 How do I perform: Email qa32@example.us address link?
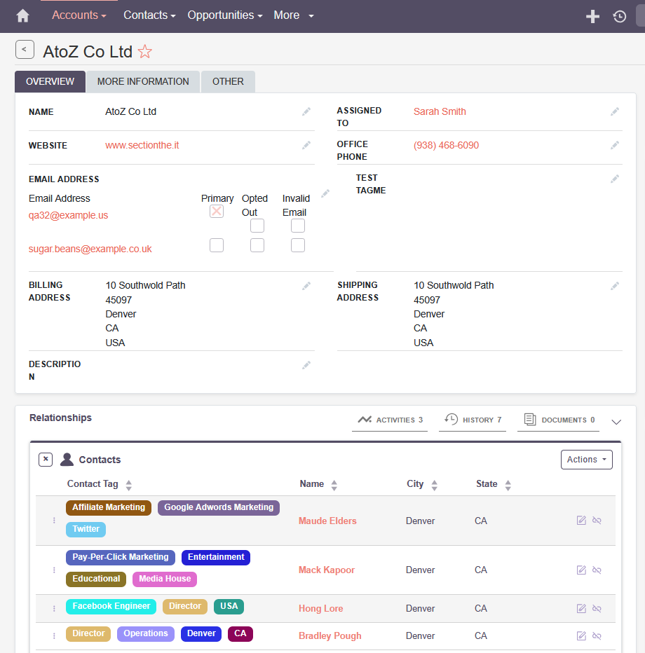[x=68, y=215]
